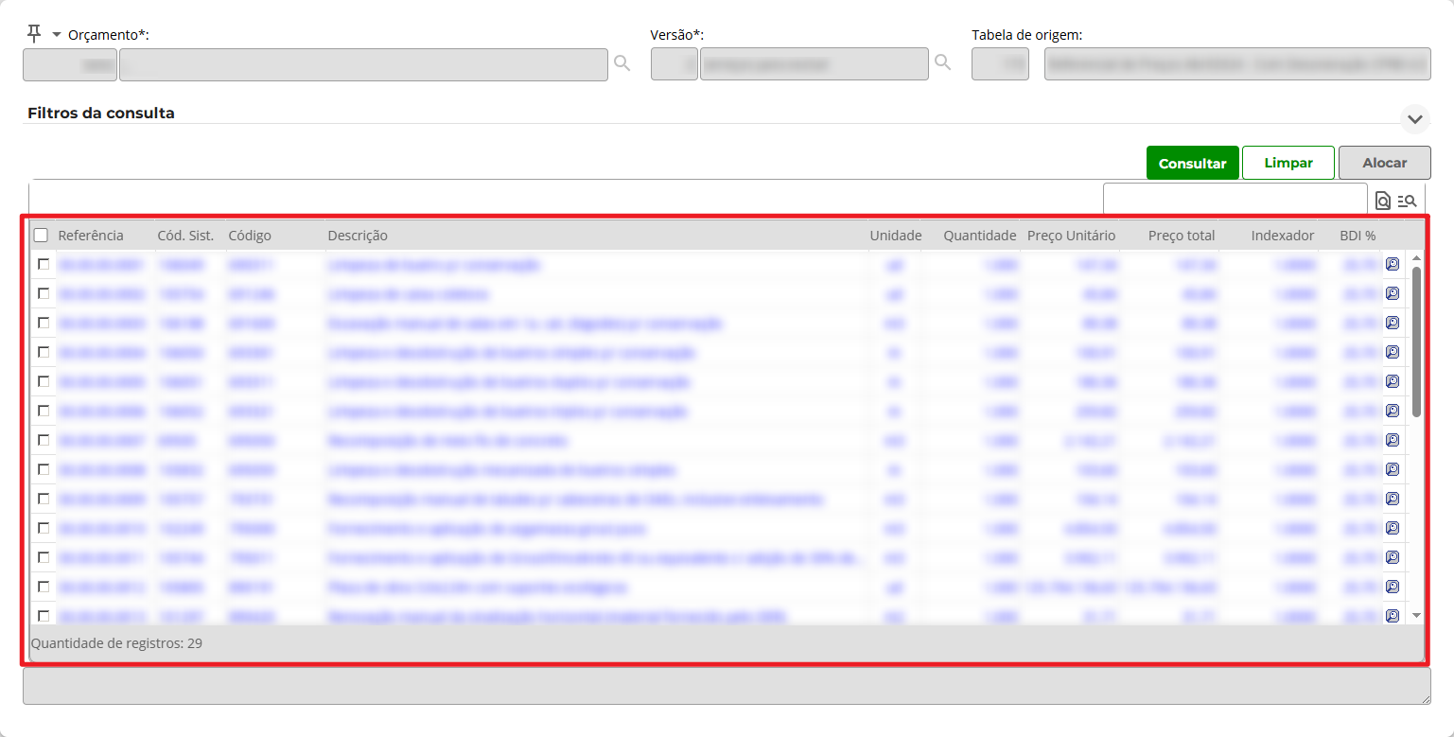1454x737 pixels.
Task: Open the advanced list search icon
Action: (1407, 201)
